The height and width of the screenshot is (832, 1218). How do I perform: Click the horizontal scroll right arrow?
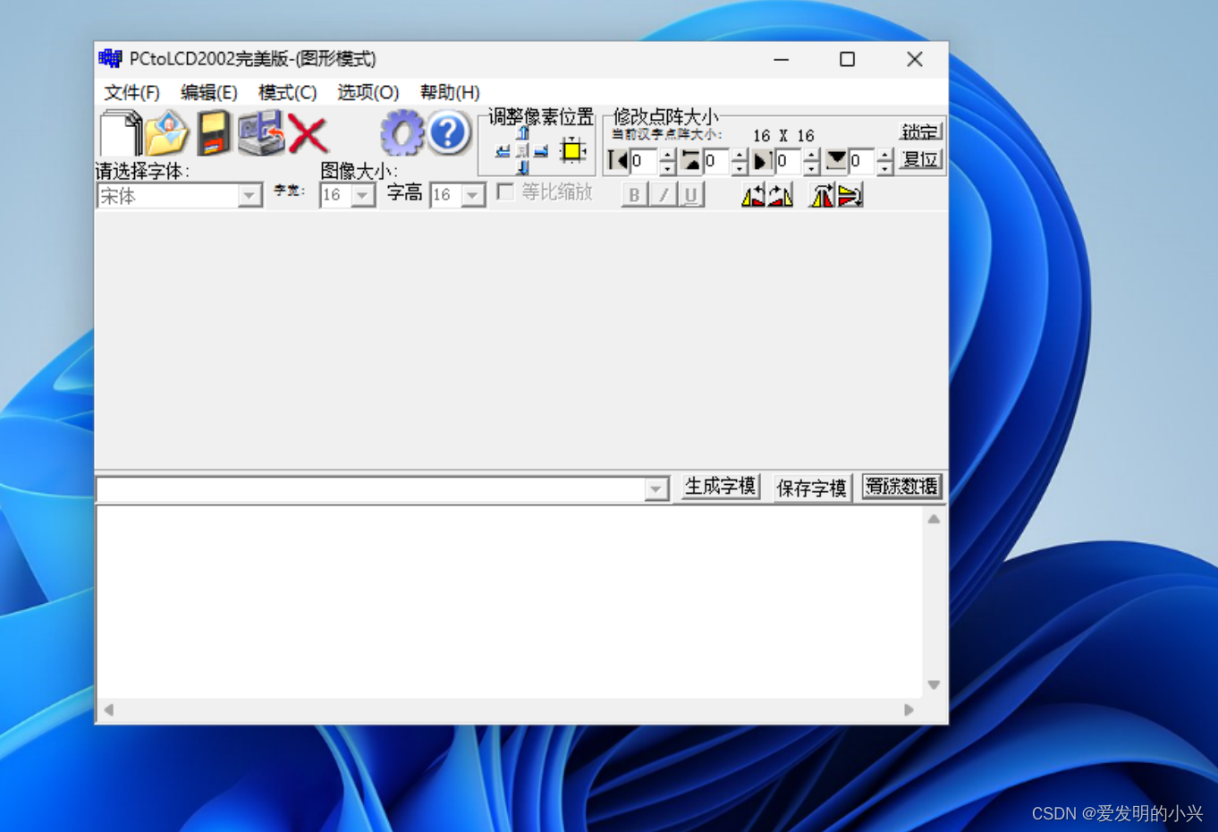[909, 709]
